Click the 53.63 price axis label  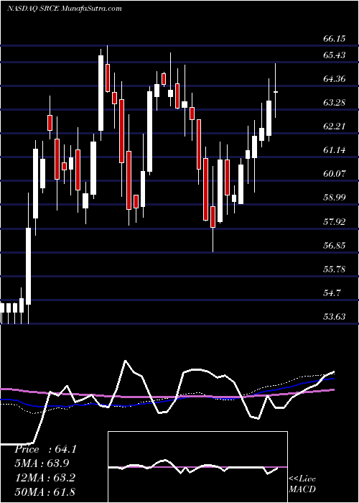pyautogui.click(x=334, y=317)
